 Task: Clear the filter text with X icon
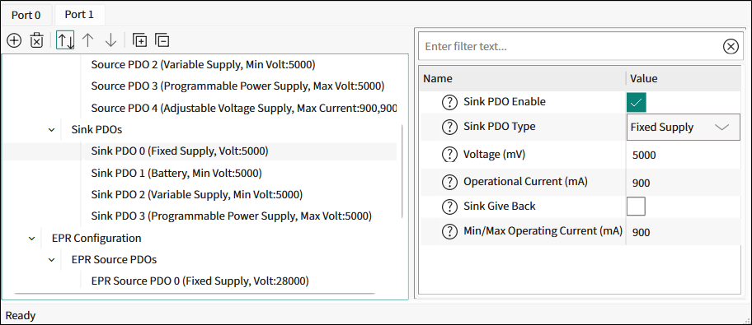coord(730,46)
